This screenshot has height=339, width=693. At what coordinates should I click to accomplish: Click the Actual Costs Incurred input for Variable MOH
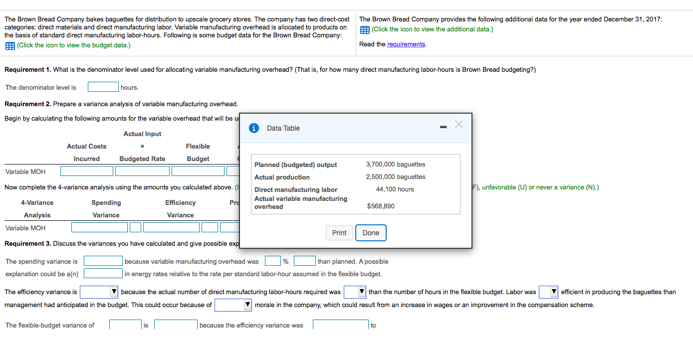87,171
